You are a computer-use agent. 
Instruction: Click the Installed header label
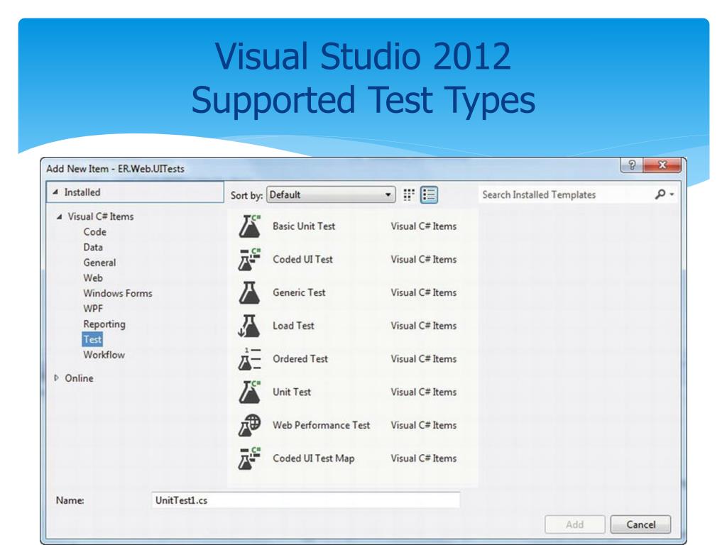point(82,192)
